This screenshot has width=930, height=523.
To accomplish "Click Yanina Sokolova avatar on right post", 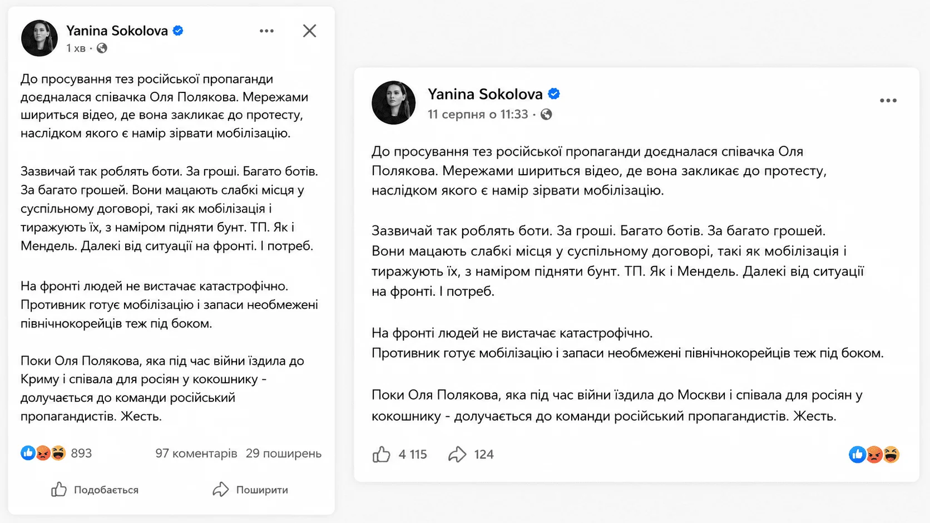I will 394,102.
